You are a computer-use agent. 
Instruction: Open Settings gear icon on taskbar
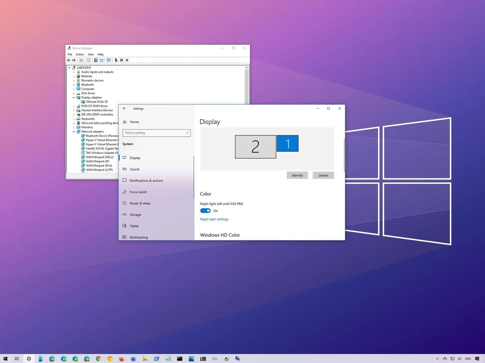[x=29, y=359]
